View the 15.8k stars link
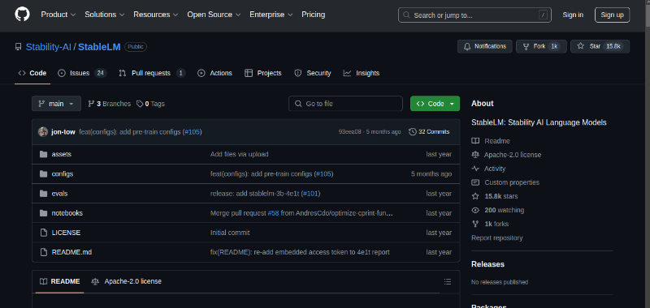The width and height of the screenshot is (650, 308). [x=495, y=196]
